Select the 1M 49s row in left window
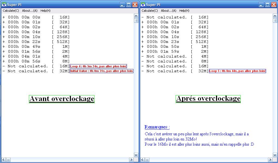This screenshot has height=163, width=278. pyautogui.click(x=36, y=47)
